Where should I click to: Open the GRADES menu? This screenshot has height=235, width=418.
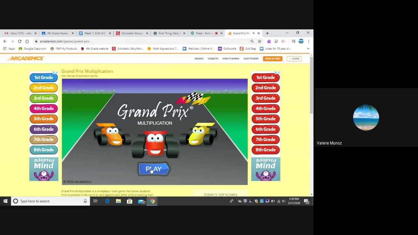click(x=199, y=59)
